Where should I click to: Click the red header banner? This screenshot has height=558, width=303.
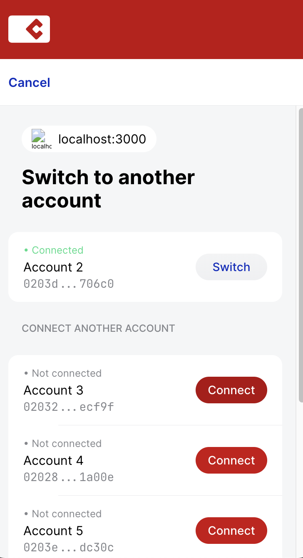pos(166,29)
